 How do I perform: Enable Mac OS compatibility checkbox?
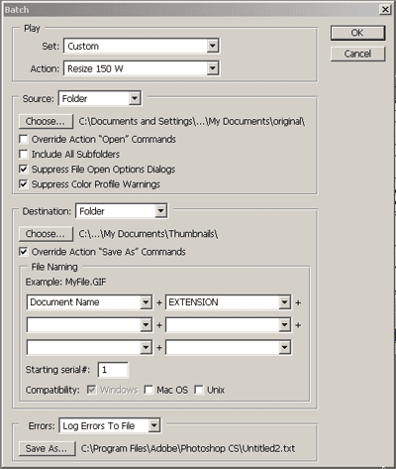148,390
